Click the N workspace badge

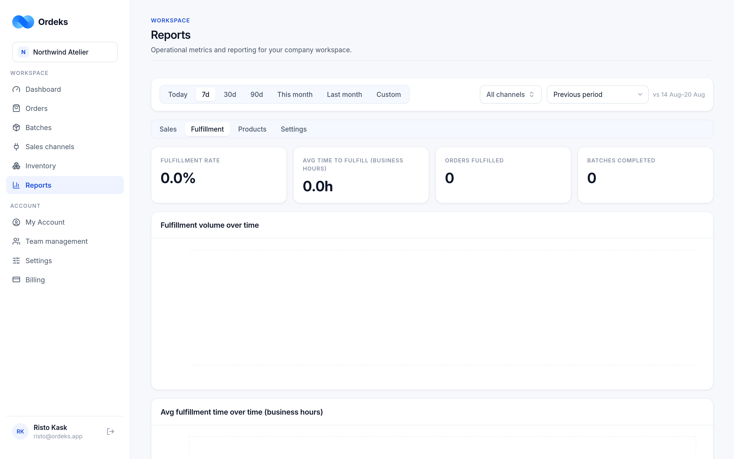pos(23,52)
